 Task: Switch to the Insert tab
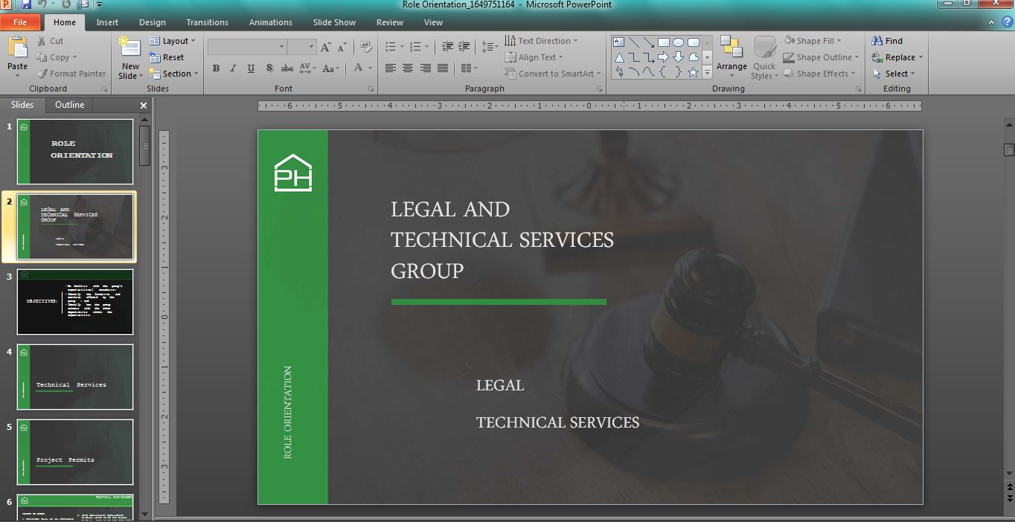107,22
